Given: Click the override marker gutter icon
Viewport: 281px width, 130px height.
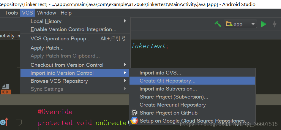Looking at the screenshot, I should (4, 122).
